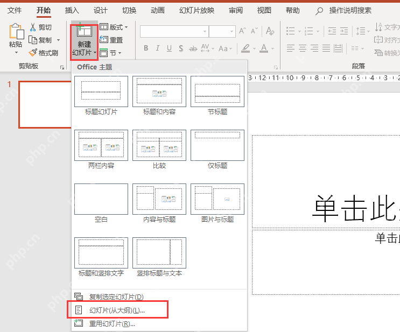Click the New Slide (新建幻灯片) icon

(x=83, y=30)
